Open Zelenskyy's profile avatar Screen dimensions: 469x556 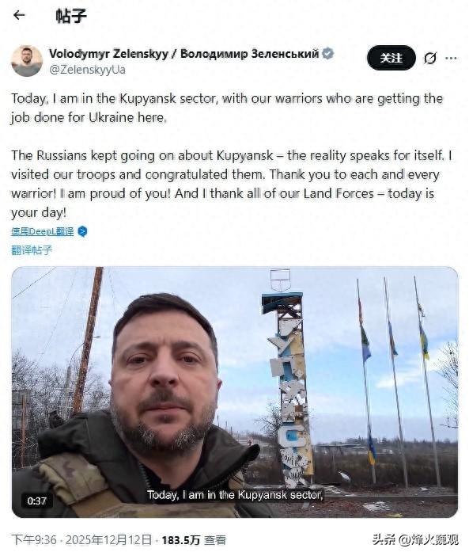coord(27,61)
